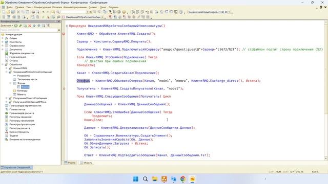Click the Find (binoculars) toolbar icon
This screenshot has width=328, height=184.
pos(53,12)
